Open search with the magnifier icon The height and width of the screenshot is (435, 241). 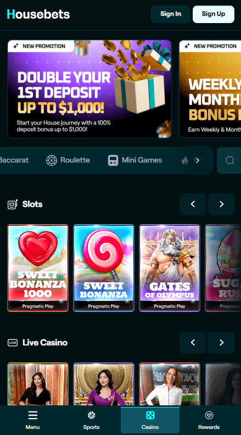tap(229, 160)
